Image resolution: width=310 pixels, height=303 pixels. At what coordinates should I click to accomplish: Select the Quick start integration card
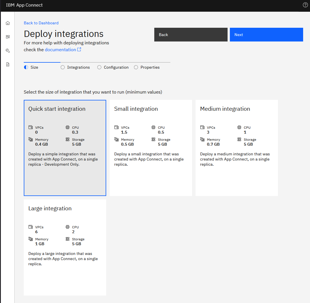coord(65,148)
